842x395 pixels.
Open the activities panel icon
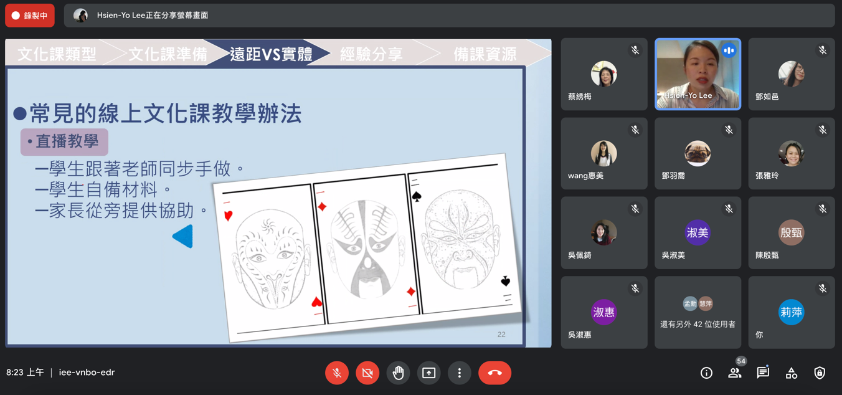click(x=791, y=373)
